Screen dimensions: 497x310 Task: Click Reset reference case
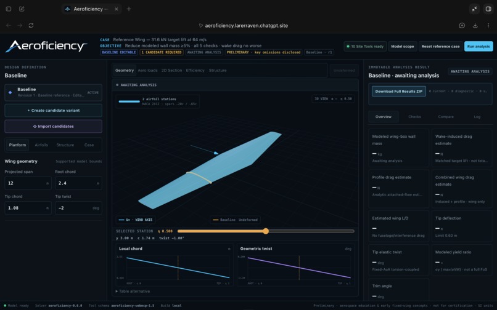(x=440, y=46)
